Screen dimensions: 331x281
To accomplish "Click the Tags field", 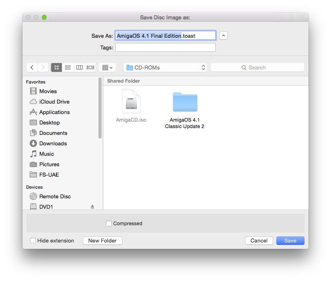I will pyautogui.click(x=165, y=47).
